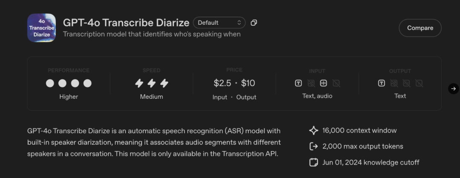The image size is (460, 178).
Task: Click the disabled video input icon
Action: (336, 83)
